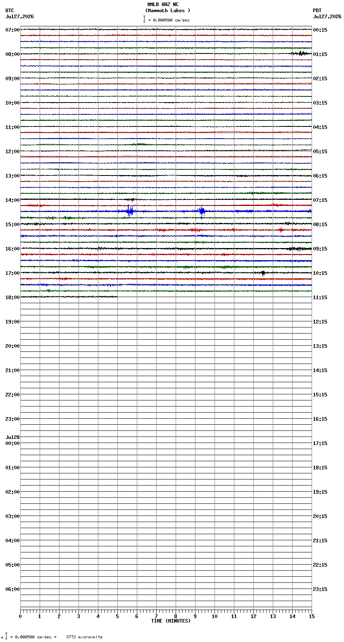Click the '18:00' UTC time label

coord(13,297)
